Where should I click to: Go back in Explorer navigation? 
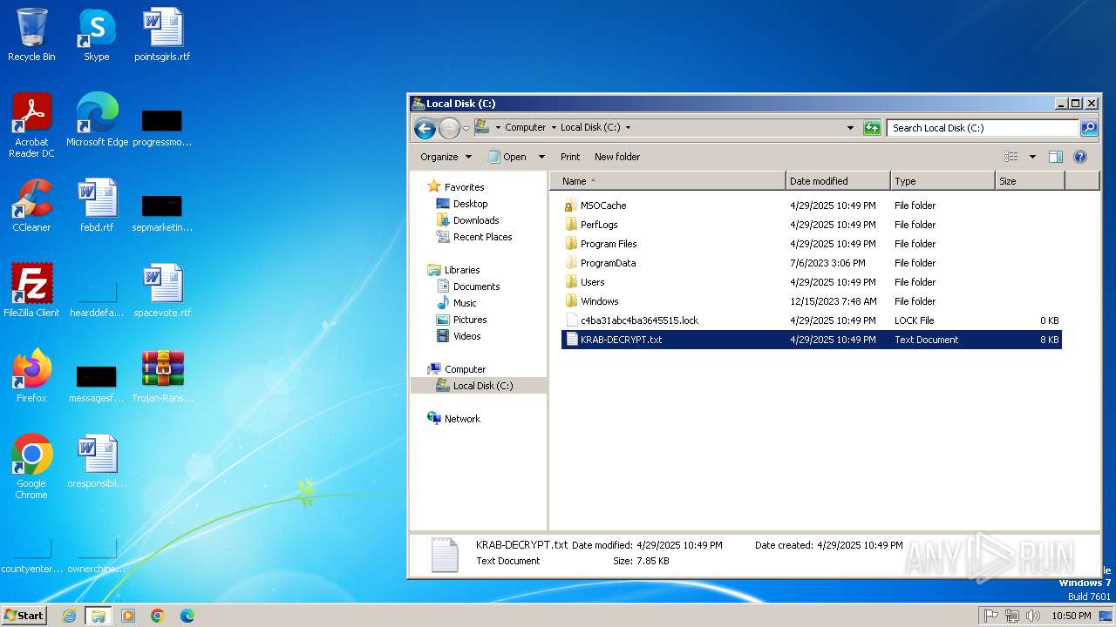pyautogui.click(x=425, y=128)
